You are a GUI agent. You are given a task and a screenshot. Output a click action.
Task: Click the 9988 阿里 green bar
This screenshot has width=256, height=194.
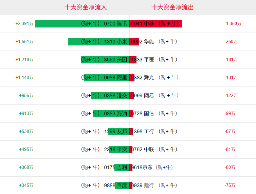point(107,77)
